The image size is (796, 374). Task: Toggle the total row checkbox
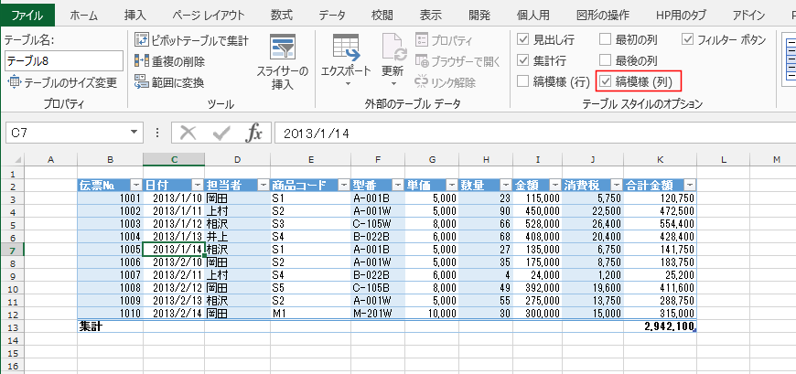pos(522,61)
